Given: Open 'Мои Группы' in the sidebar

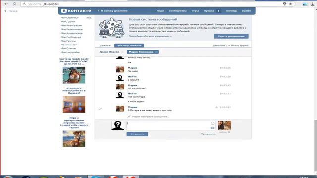Looking at the screenshot, I should pos(68,41).
